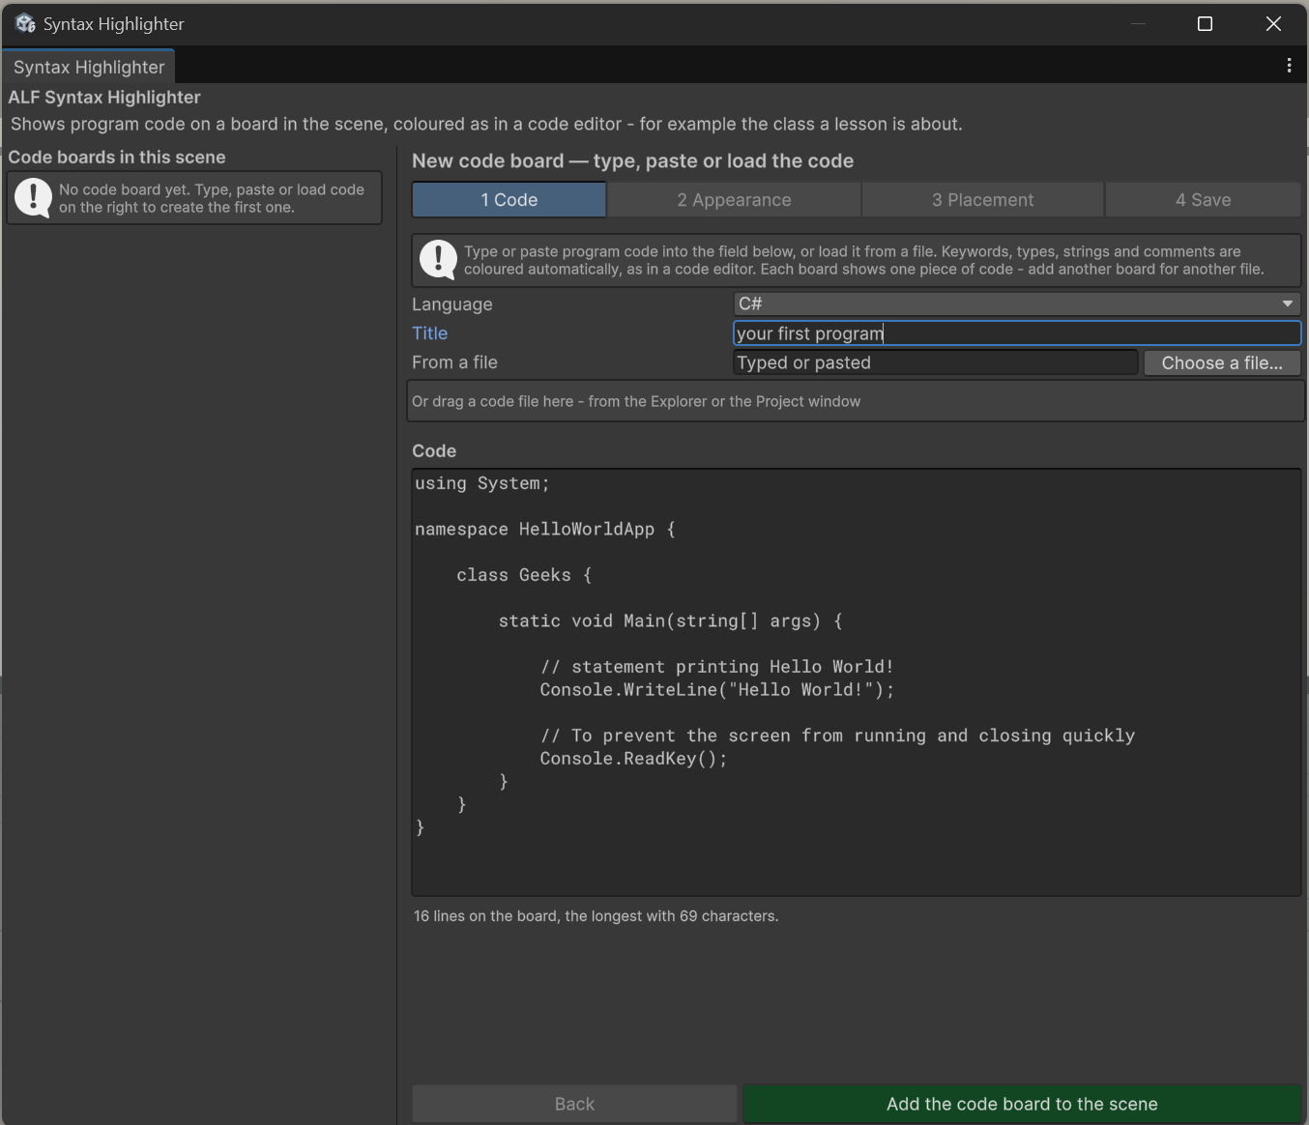Click the "Code boards in this scene" heading
The height and width of the screenshot is (1125, 1309).
[117, 157]
